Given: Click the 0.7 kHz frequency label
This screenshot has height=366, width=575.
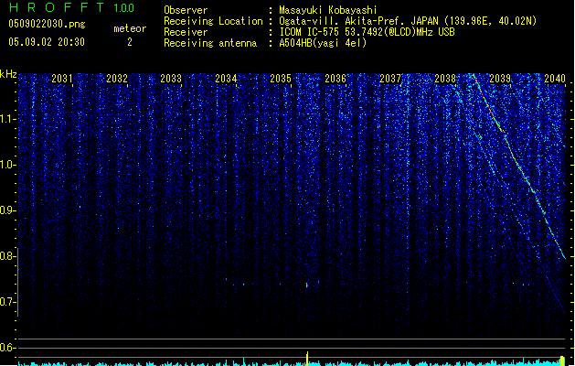Looking at the screenshot, I should tap(7, 302).
